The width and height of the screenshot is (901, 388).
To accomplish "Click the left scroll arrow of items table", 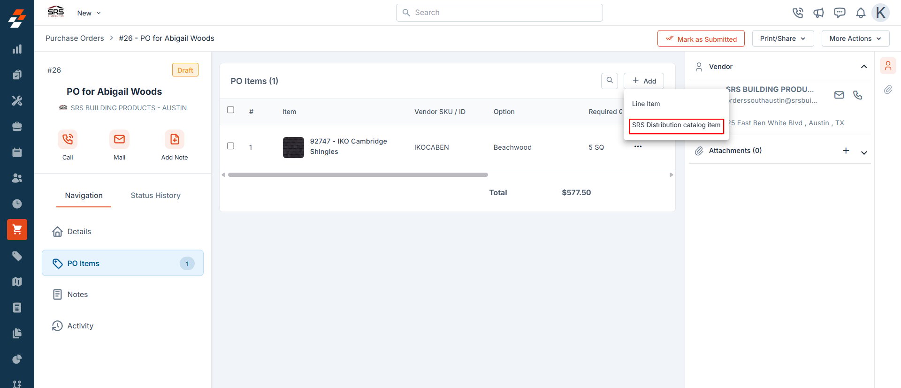I will click(x=223, y=175).
